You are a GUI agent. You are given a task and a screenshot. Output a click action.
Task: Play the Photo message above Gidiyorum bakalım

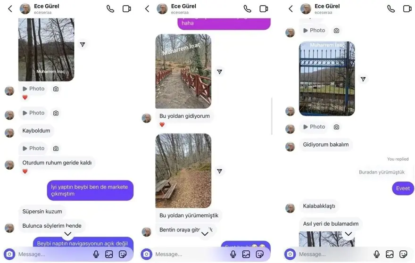314,127
